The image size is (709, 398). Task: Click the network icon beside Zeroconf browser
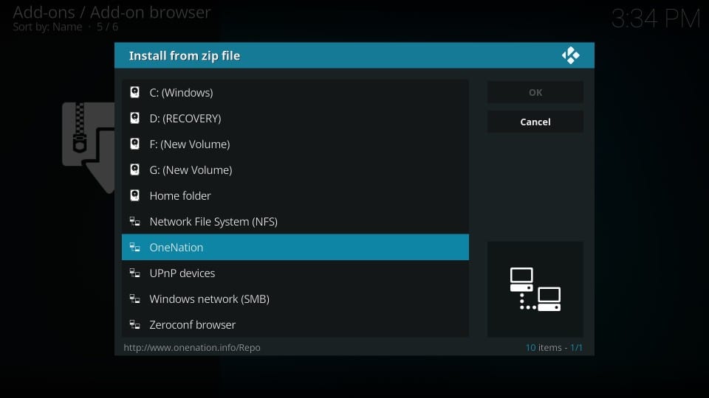134,324
